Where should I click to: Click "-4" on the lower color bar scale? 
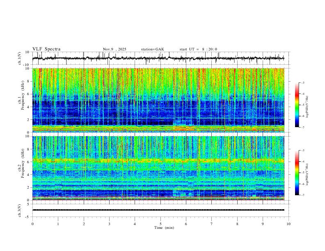[x=303, y=162]
